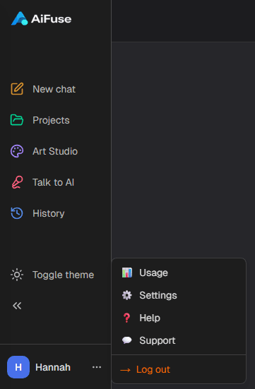
Task: Click the Support speech bubble icon
Action: click(127, 340)
